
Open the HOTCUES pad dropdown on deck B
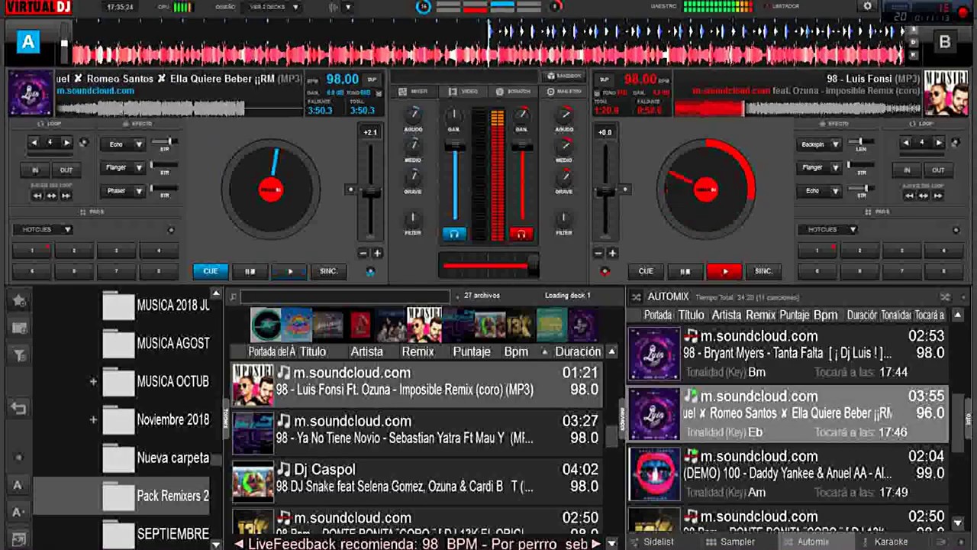[x=828, y=229]
